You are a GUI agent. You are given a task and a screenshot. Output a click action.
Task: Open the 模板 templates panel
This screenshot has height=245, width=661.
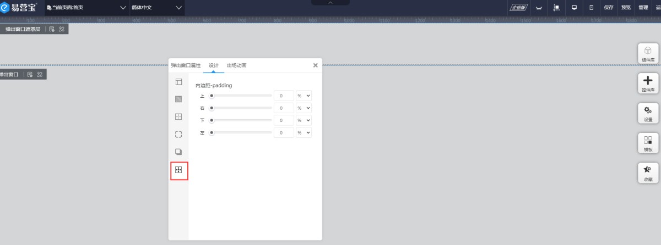tap(648, 143)
